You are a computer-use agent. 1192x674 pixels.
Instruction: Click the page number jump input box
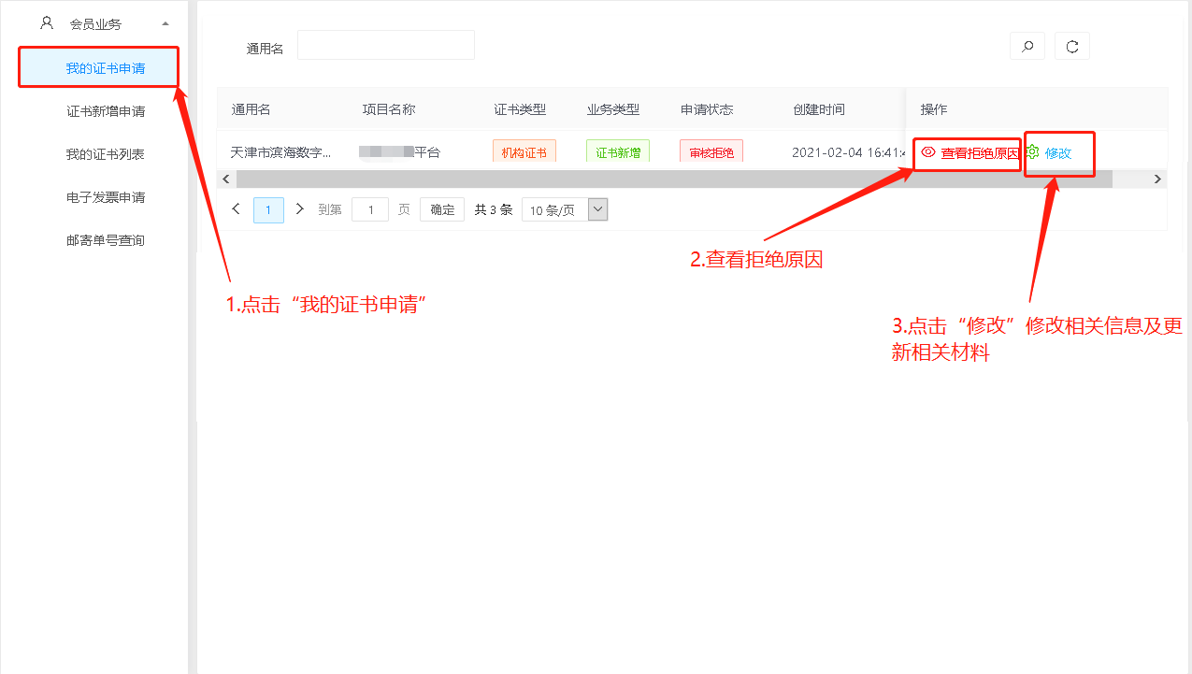[x=370, y=209]
